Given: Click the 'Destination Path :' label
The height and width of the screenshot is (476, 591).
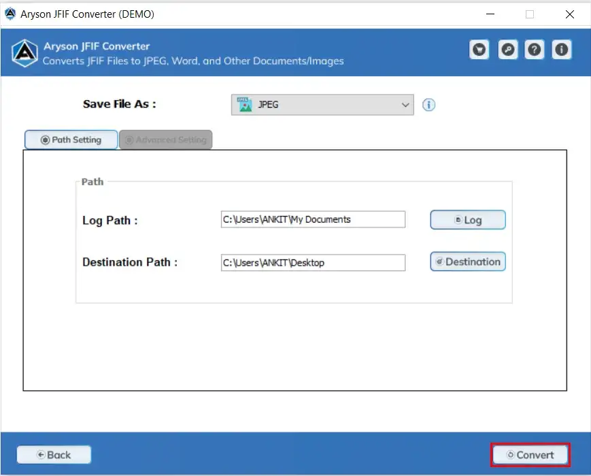Looking at the screenshot, I should (x=130, y=262).
